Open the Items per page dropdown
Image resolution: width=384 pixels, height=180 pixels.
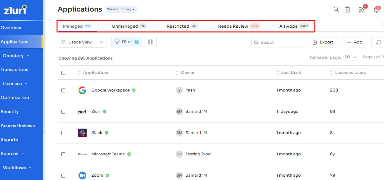point(351,57)
